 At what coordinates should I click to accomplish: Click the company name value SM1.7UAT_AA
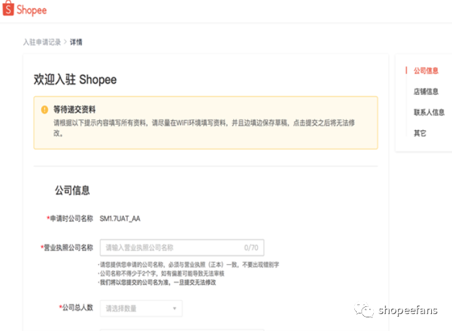pos(120,218)
